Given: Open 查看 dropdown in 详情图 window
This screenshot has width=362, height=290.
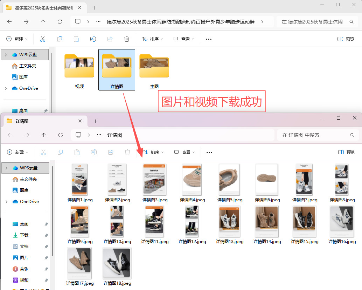Looking at the screenshot, I should tap(185, 152).
